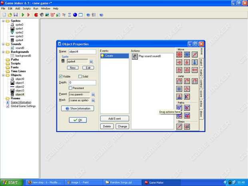This screenshot has height=186, width=248.
Task: Click the Add Event button
Action: coord(114,119)
